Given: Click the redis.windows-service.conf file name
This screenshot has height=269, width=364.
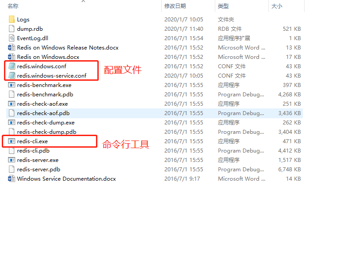Looking at the screenshot, I should pyautogui.click(x=52, y=75).
